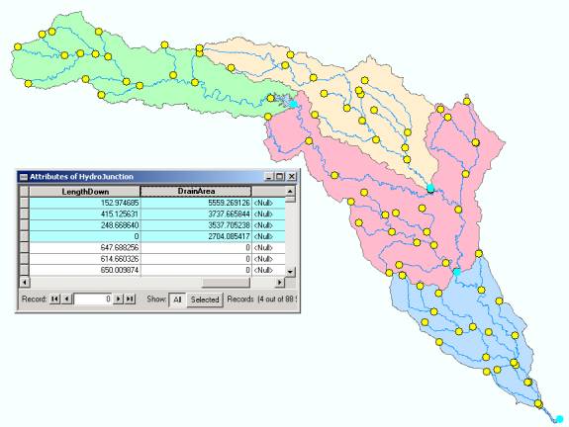Click the cyan junction at map outlet
Screen dimensions: 569x427
coord(559,419)
